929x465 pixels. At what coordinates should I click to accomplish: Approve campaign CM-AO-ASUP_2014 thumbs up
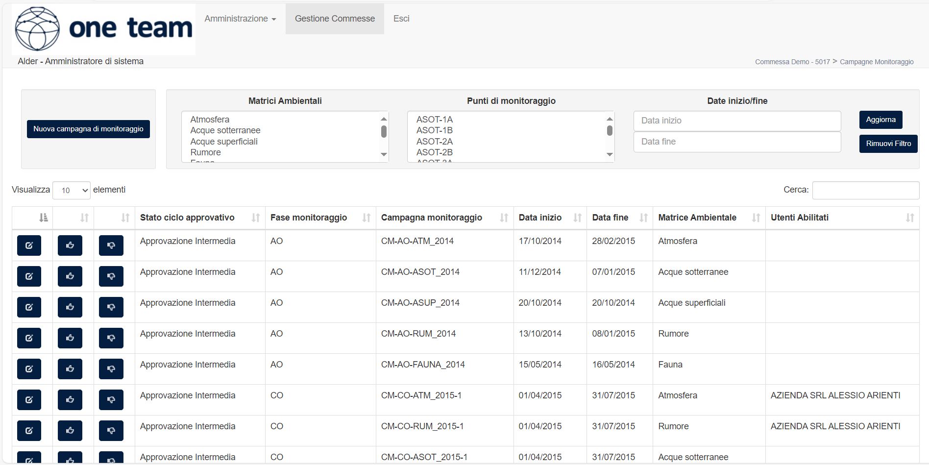[x=70, y=307]
